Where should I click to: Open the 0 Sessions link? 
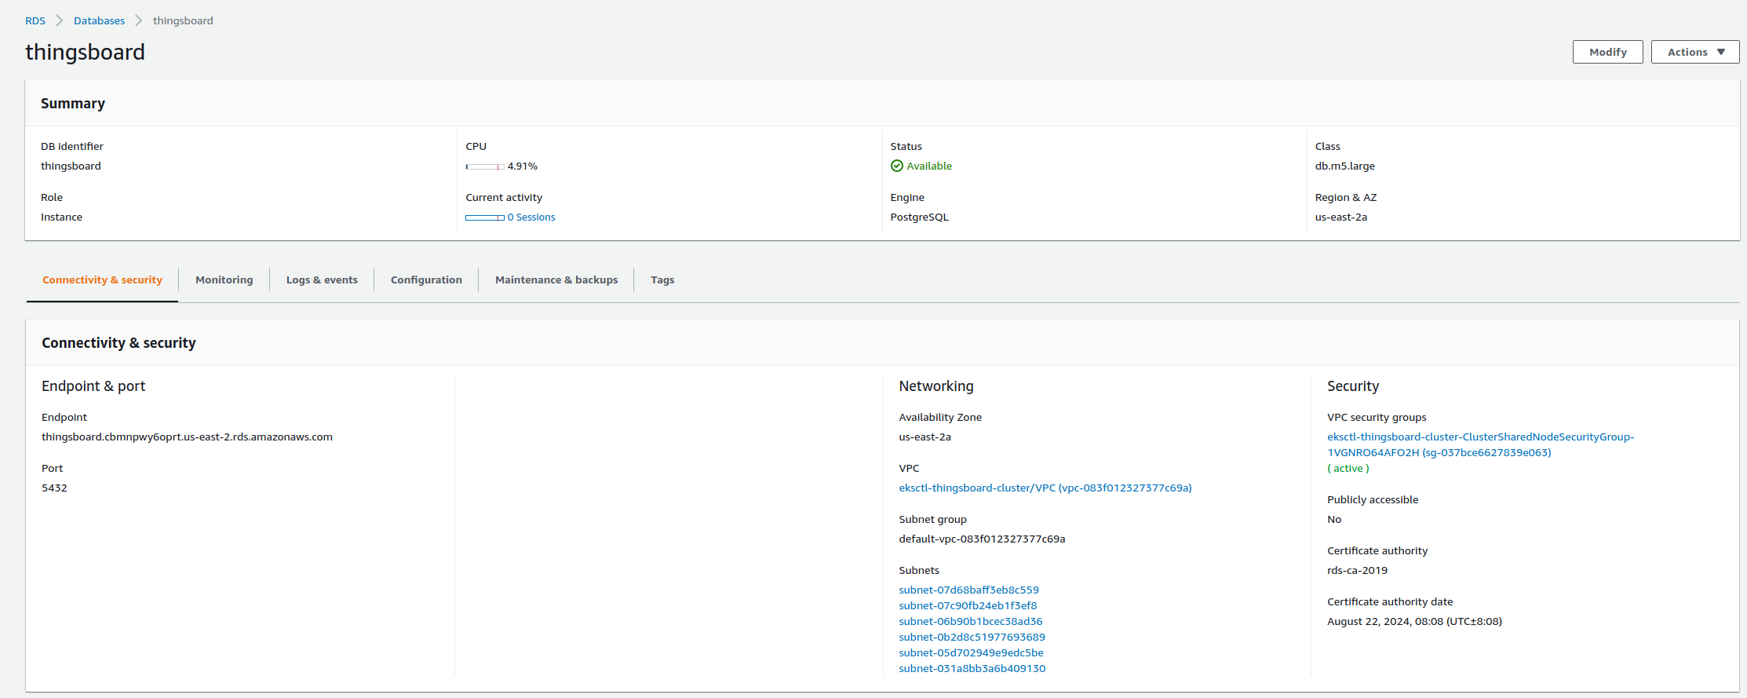(x=531, y=217)
